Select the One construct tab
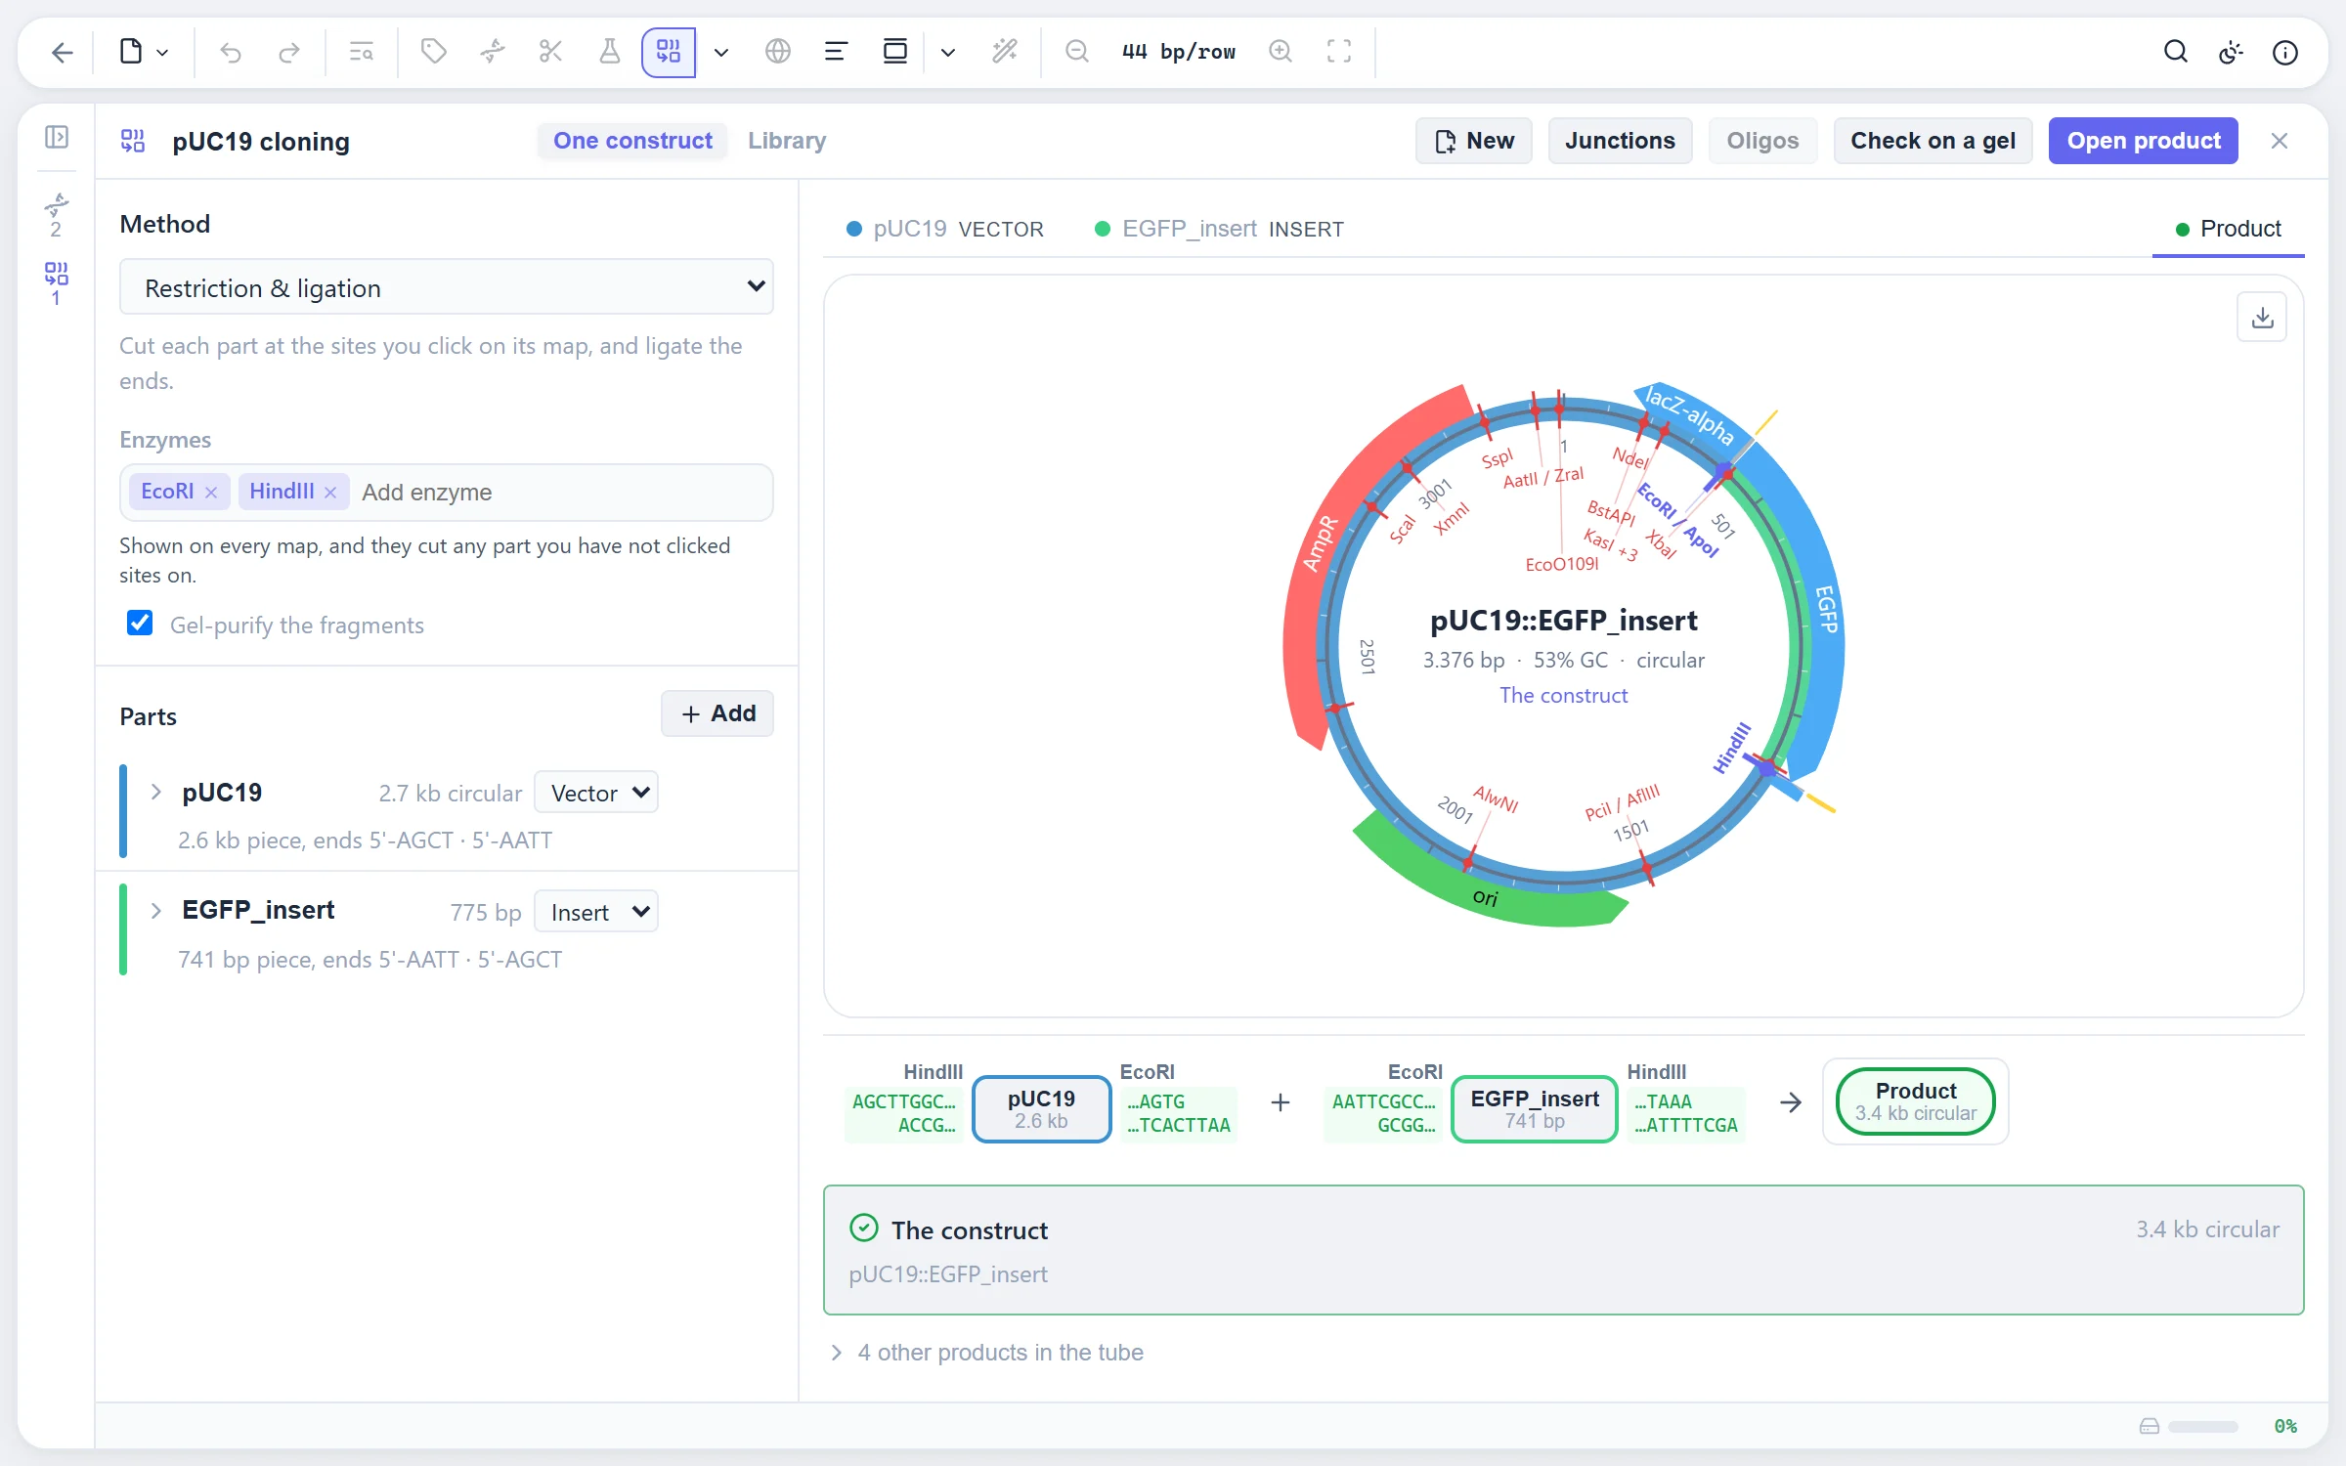The height and width of the screenshot is (1466, 2346). (632, 141)
